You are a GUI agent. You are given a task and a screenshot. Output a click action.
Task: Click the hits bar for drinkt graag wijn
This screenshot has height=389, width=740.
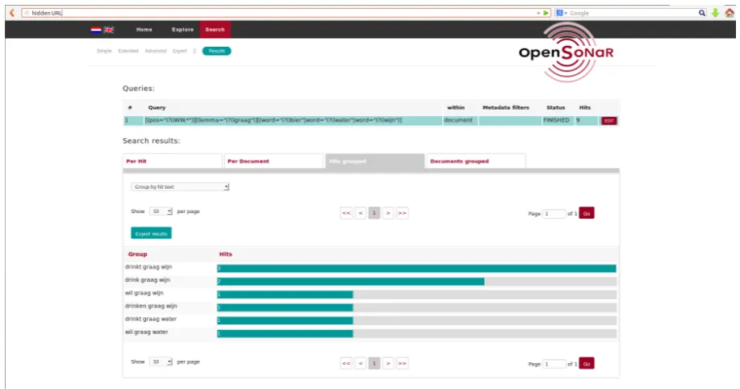point(416,269)
